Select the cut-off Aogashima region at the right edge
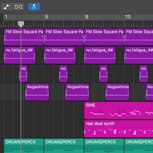Screen dimensions: 153x153 point(149,92)
